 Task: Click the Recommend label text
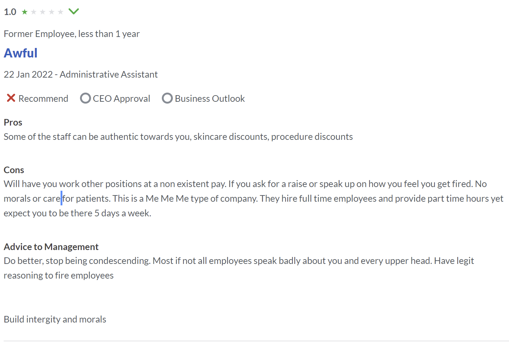pyautogui.click(x=43, y=98)
